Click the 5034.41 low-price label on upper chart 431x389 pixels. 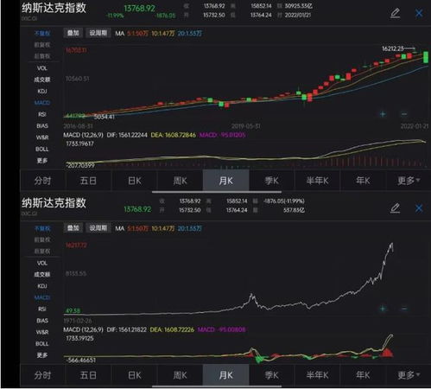[105, 117]
